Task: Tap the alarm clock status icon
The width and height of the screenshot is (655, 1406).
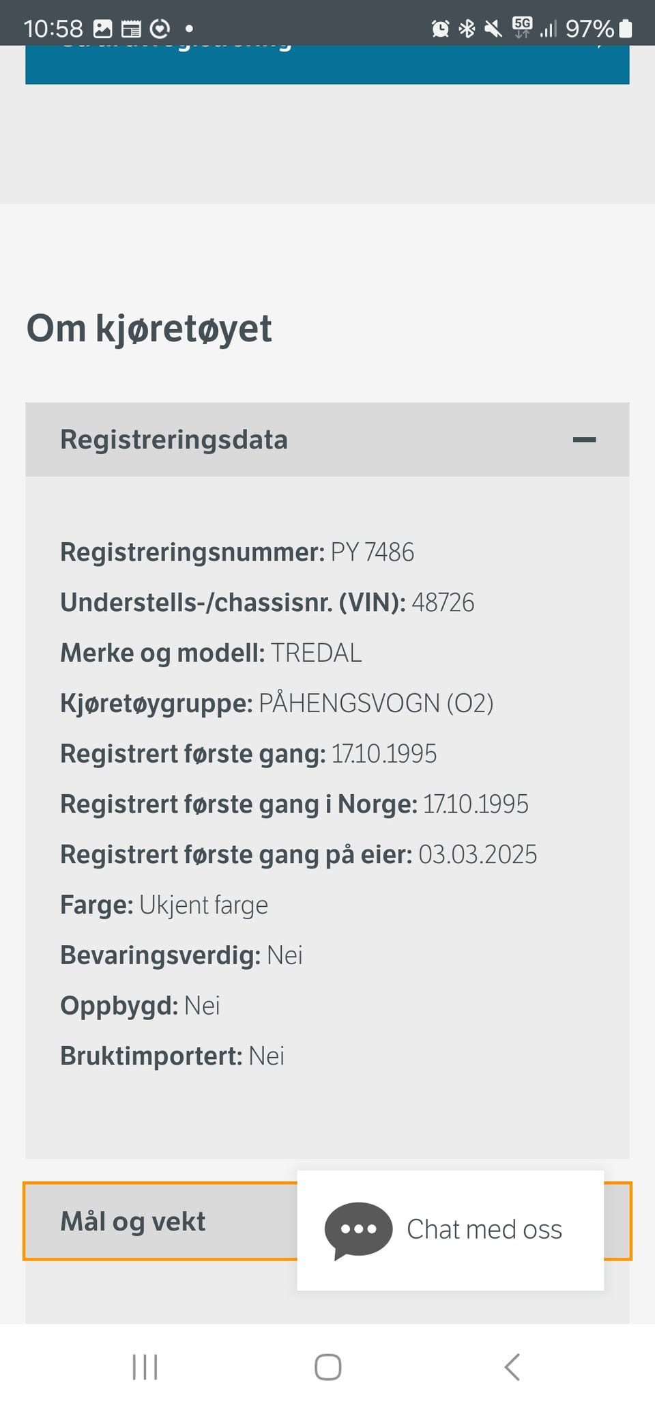Action: point(440,29)
